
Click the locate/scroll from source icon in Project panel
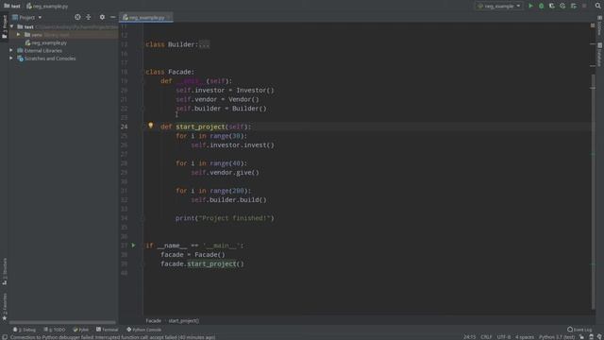point(77,17)
